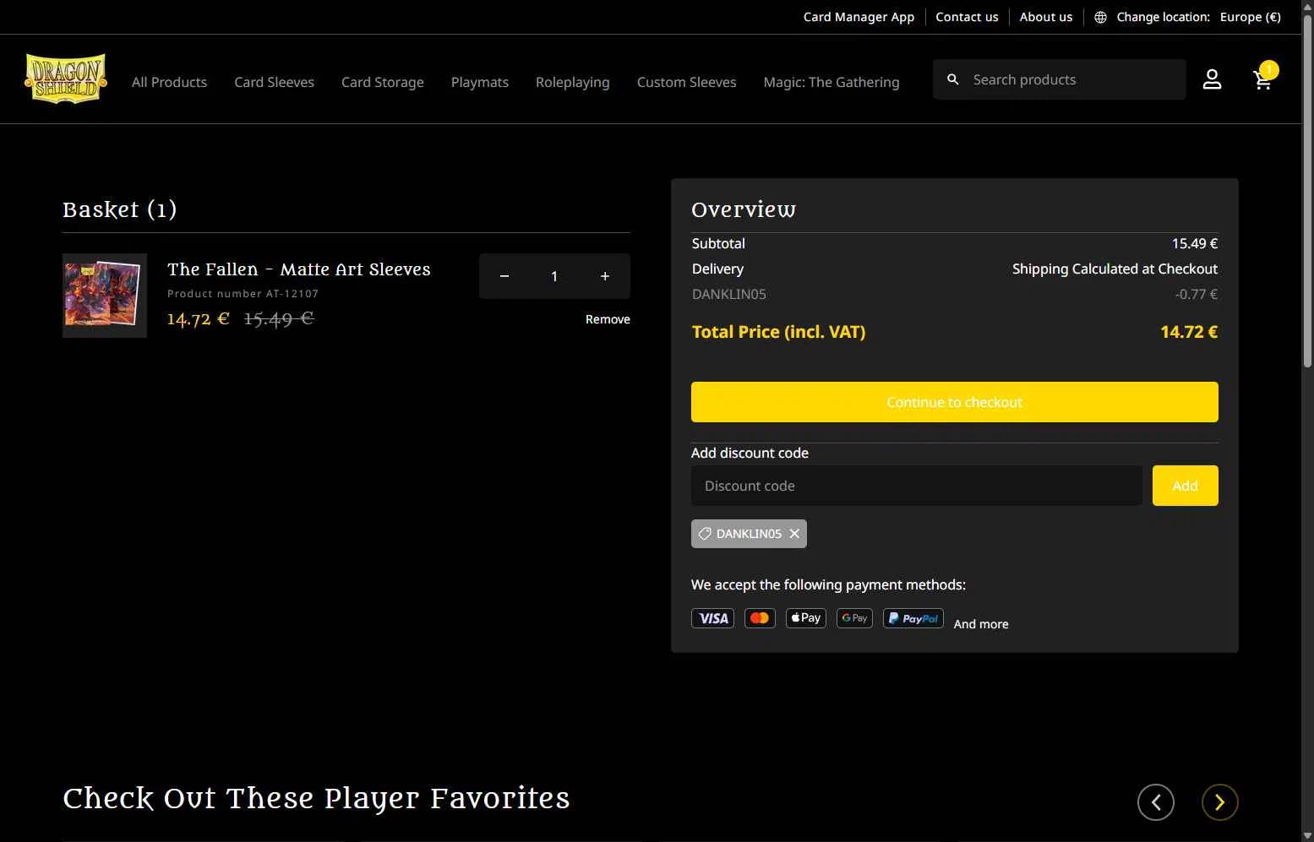Open the Contact us link
The height and width of the screenshot is (842, 1314).
coord(967,17)
